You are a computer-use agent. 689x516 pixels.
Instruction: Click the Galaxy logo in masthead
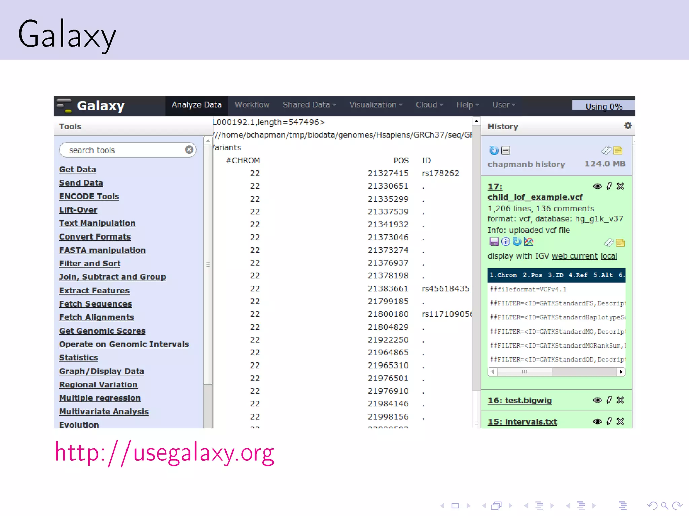[91, 106]
